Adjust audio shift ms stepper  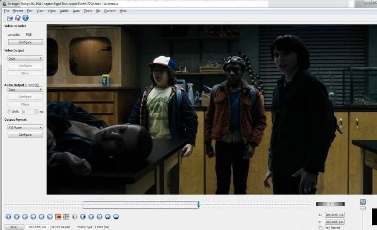36,112
